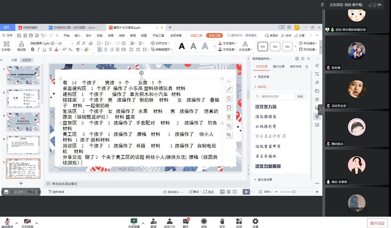Viewport: 391px width, 228px height.
Task: Clear formatting eraser icon
Action: point(90,43)
